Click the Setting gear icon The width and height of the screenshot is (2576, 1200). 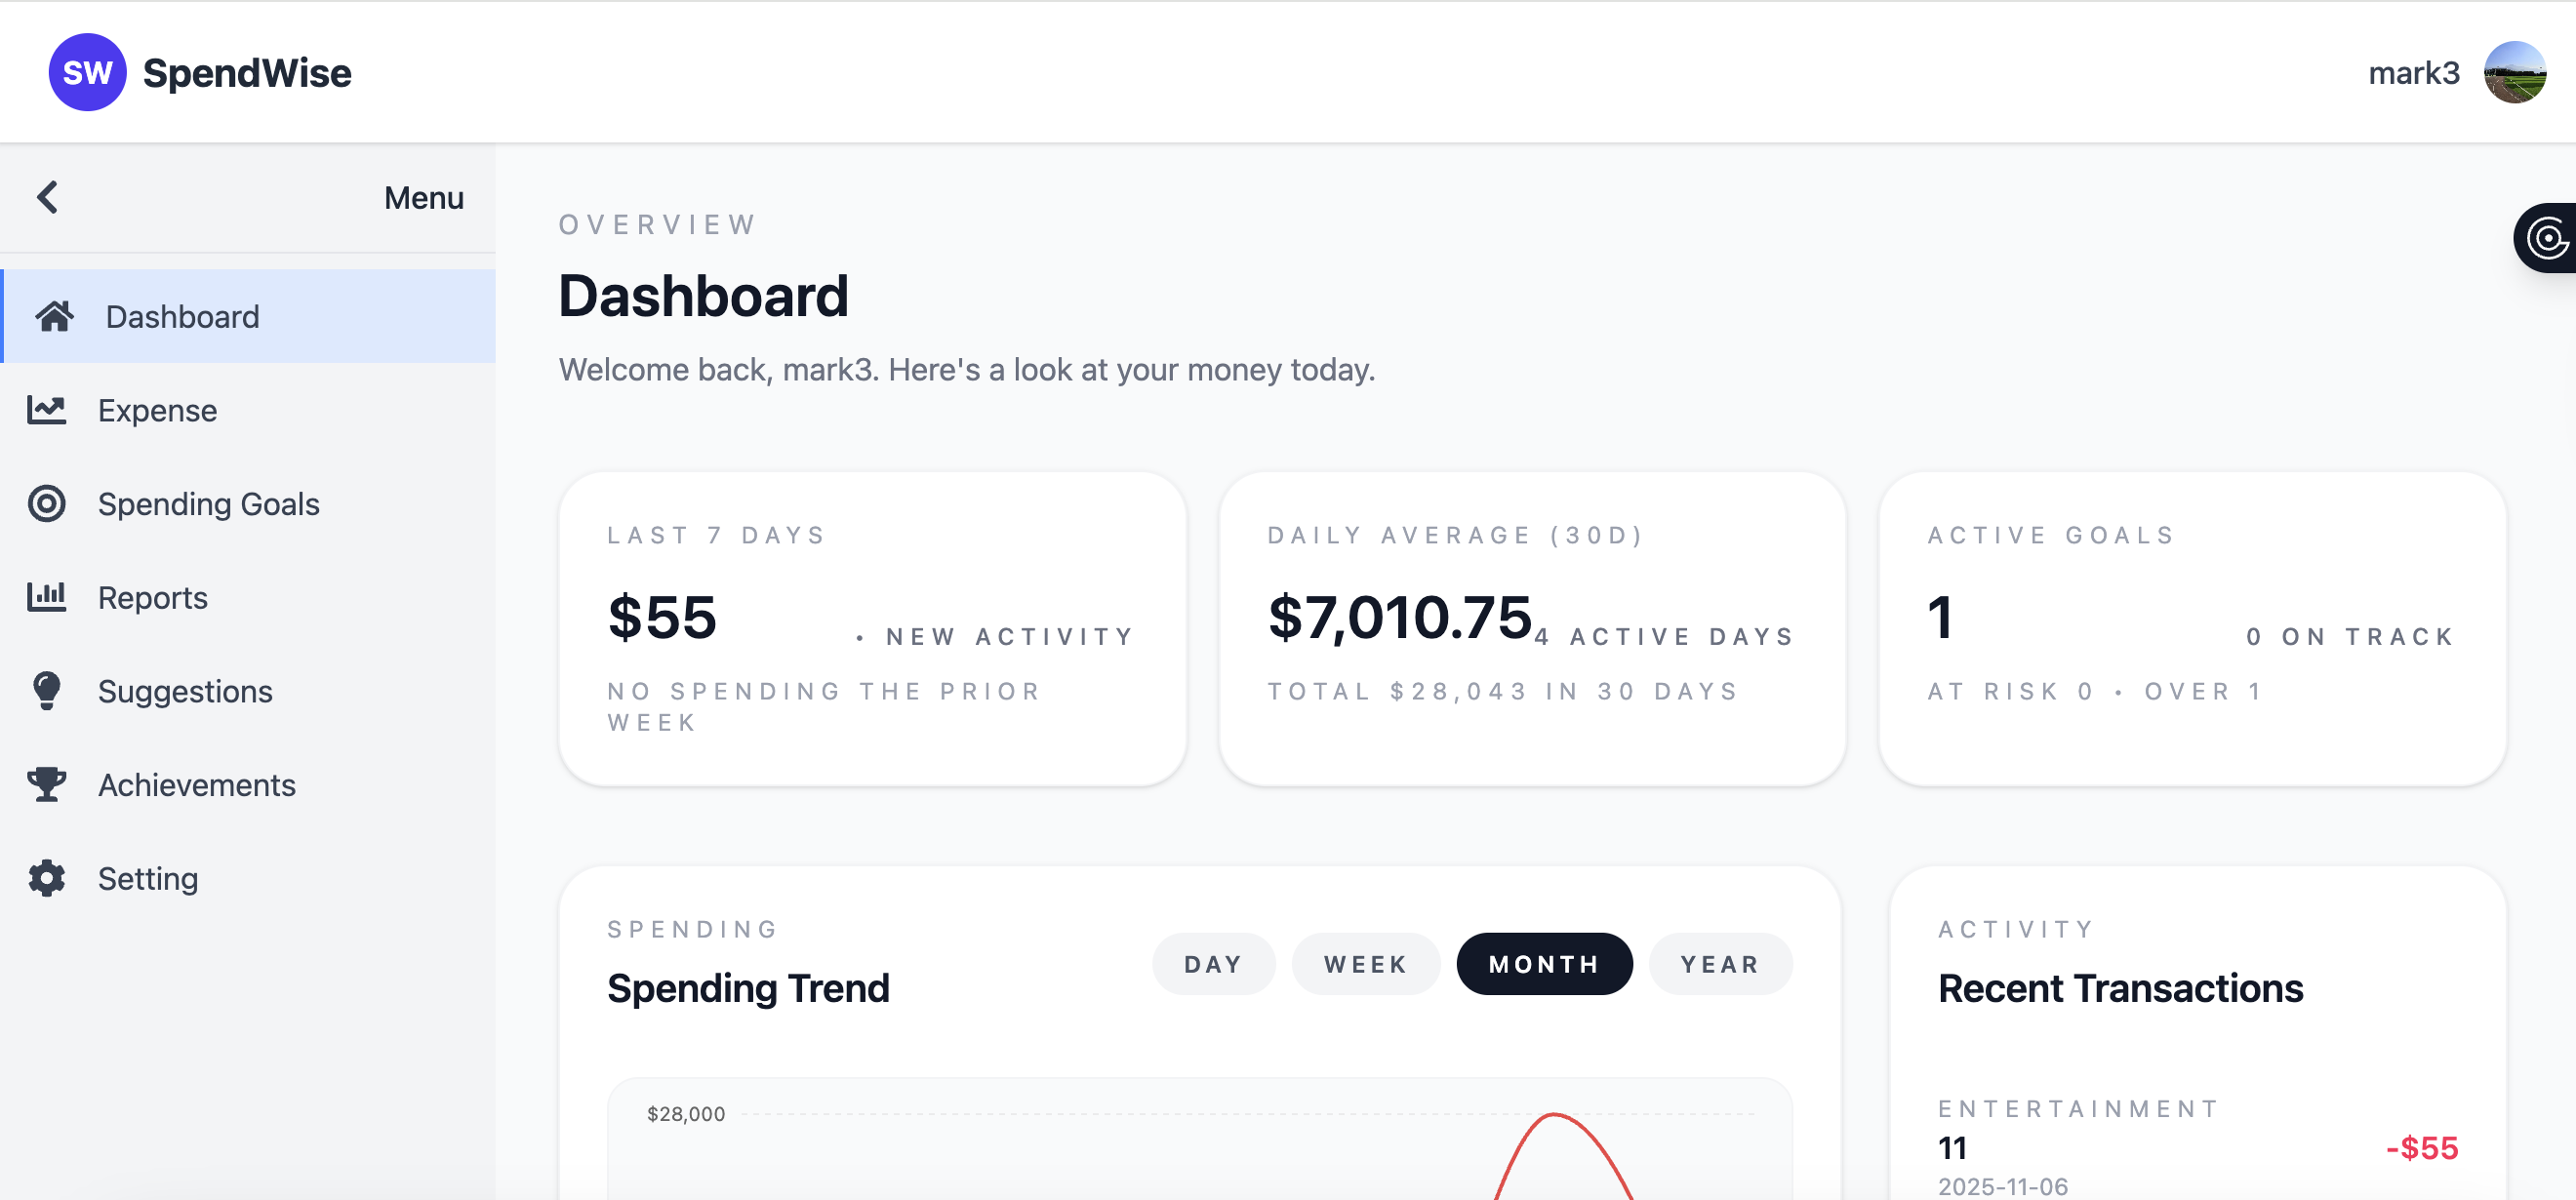(x=46, y=878)
